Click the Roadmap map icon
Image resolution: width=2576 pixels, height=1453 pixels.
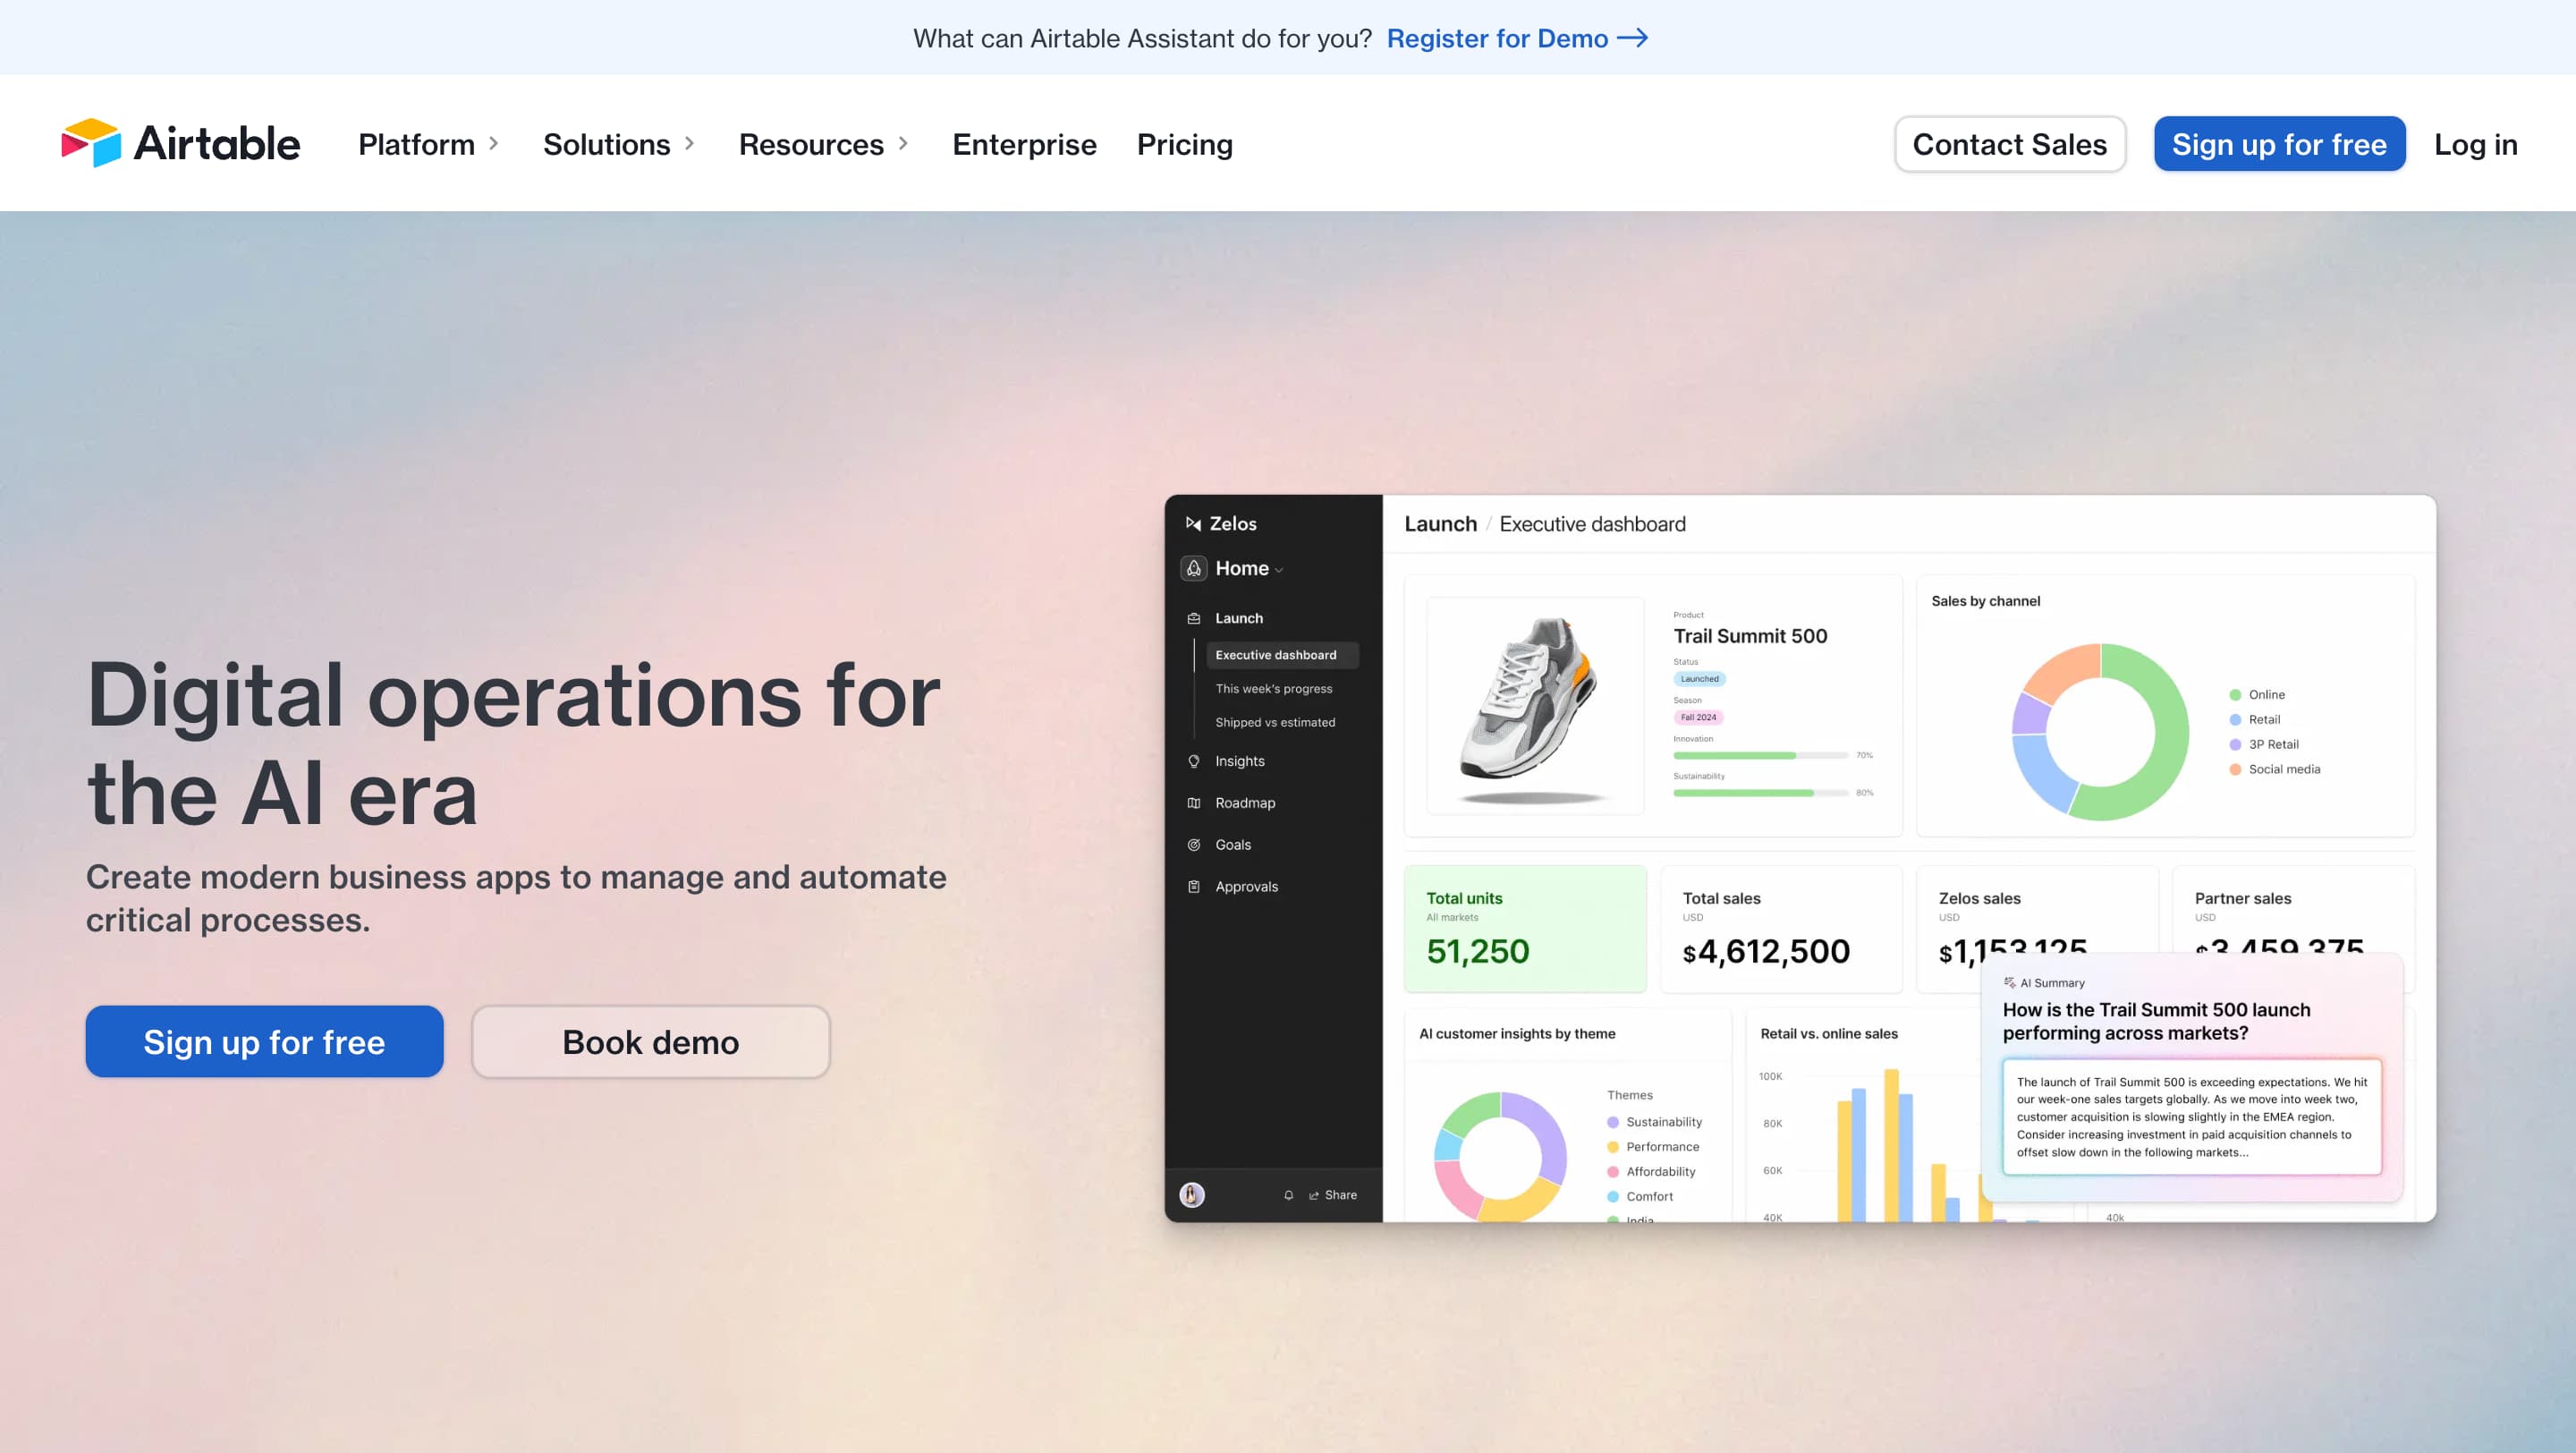click(1194, 803)
